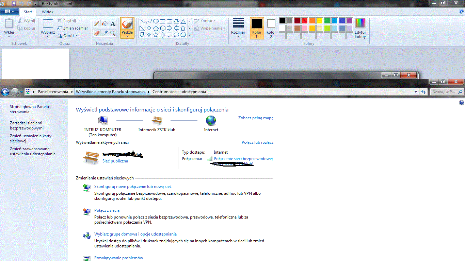Click the Zobacz pełną mapę link
Viewport: 465px width, 261px height.
(256, 118)
